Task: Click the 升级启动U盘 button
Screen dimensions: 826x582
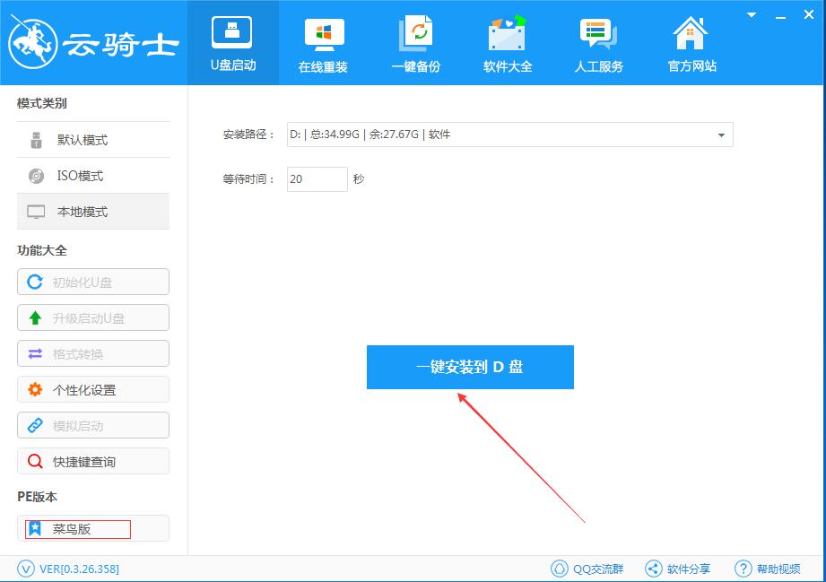Action: (x=93, y=317)
